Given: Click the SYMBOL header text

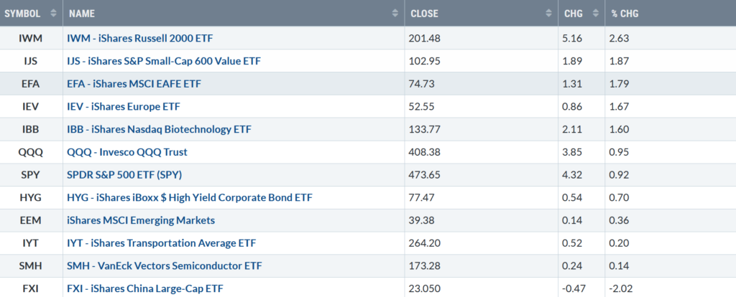Looking at the screenshot, I should 22,14.
